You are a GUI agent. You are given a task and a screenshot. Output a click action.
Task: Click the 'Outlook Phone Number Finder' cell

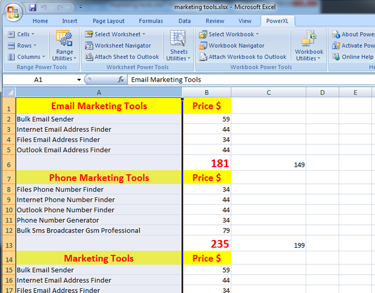(x=99, y=209)
